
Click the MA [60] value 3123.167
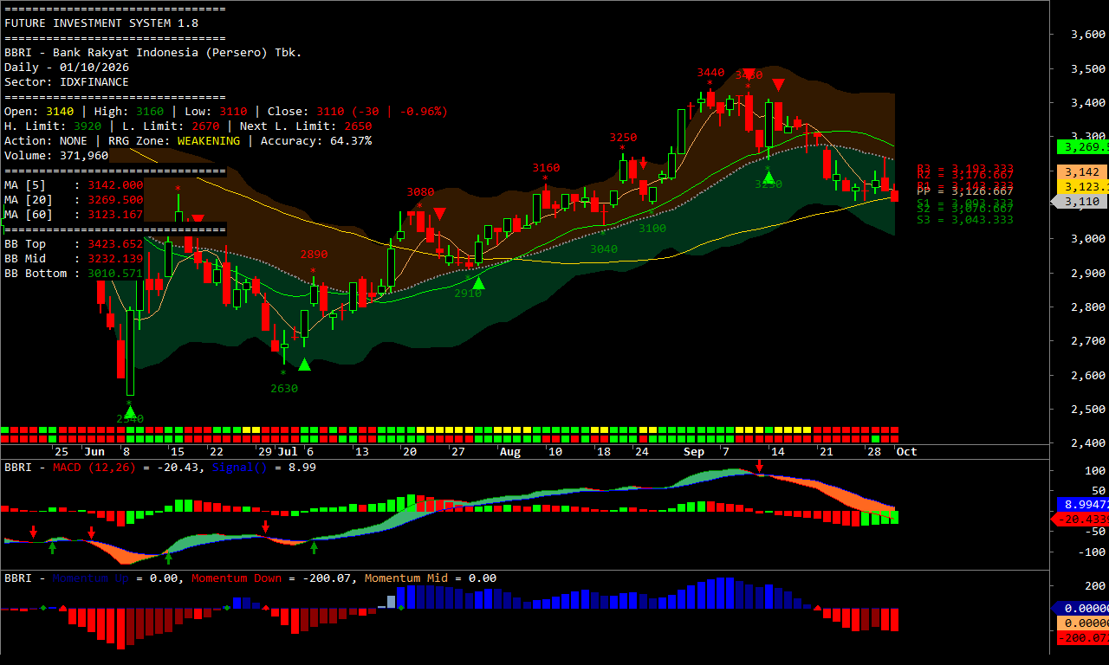tap(115, 215)
